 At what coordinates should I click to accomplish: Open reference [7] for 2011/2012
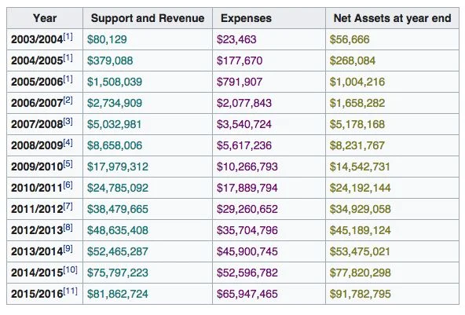68,207
